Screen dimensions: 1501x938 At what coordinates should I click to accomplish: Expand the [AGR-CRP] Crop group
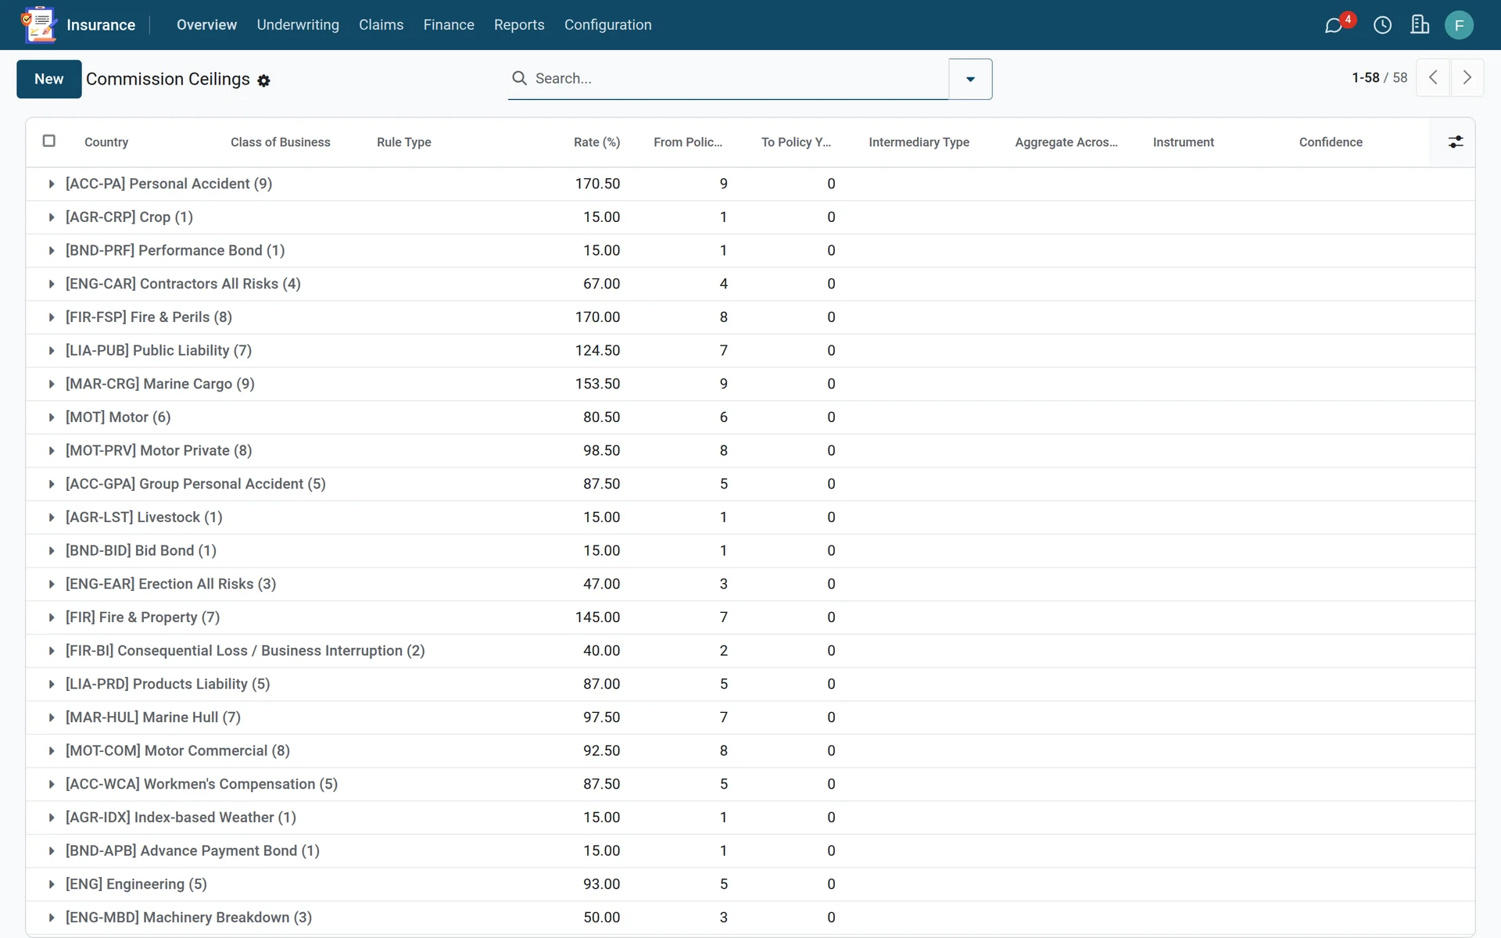click(x=750, y=217)
